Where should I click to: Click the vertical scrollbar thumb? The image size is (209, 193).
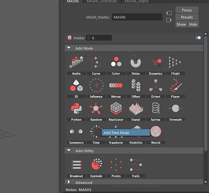[205, 94]
